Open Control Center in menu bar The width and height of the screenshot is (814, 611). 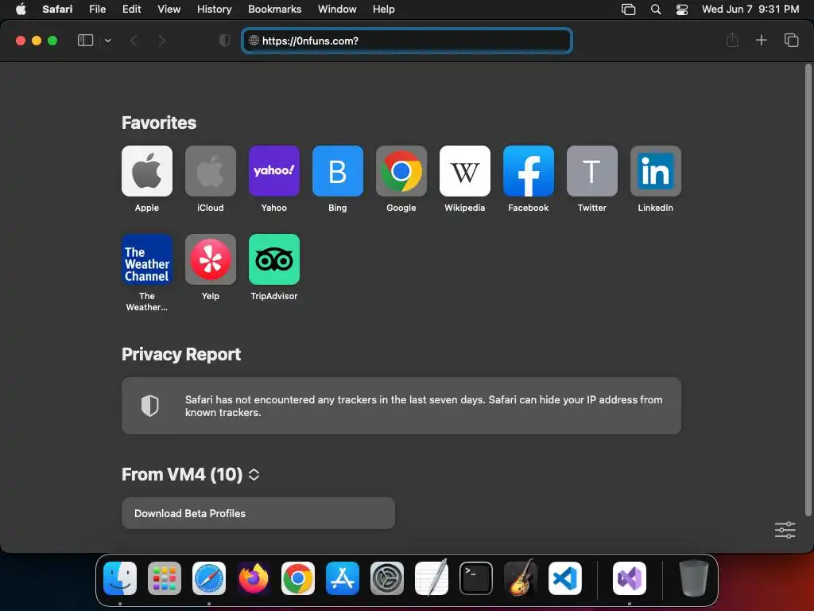point(681,9)
